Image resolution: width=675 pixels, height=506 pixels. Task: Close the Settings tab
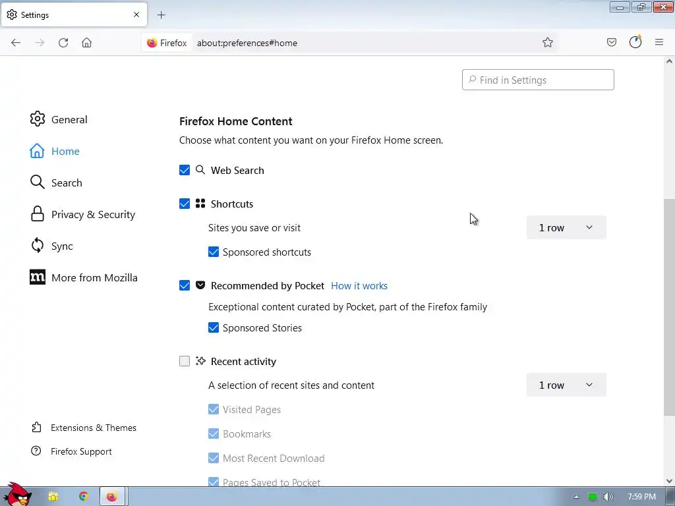(136, 14)
